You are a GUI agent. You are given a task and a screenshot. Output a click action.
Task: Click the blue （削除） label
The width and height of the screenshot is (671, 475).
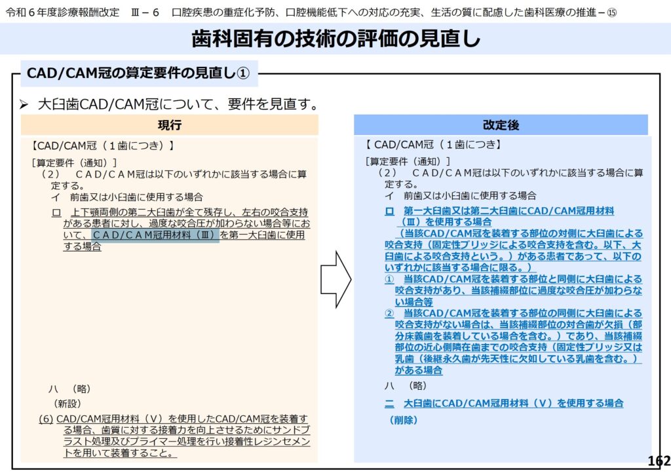point(403,420)
